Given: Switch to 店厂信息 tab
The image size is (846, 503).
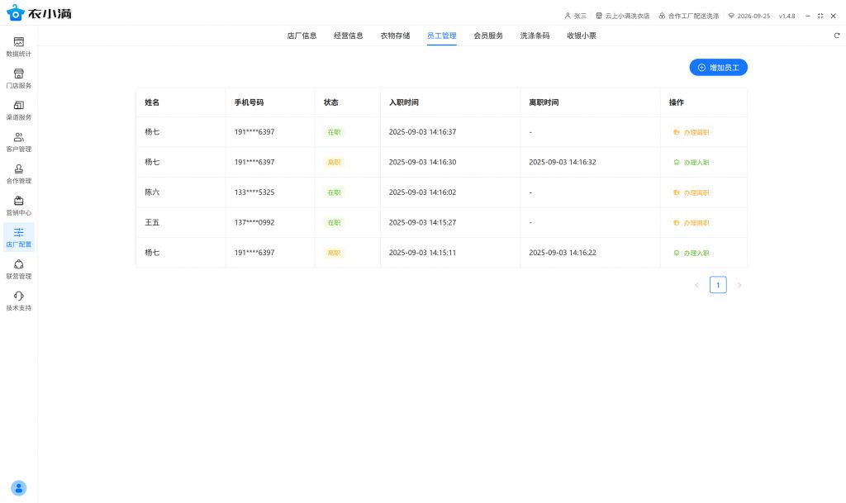Looking at the screenshot, I should click(302, 36).
